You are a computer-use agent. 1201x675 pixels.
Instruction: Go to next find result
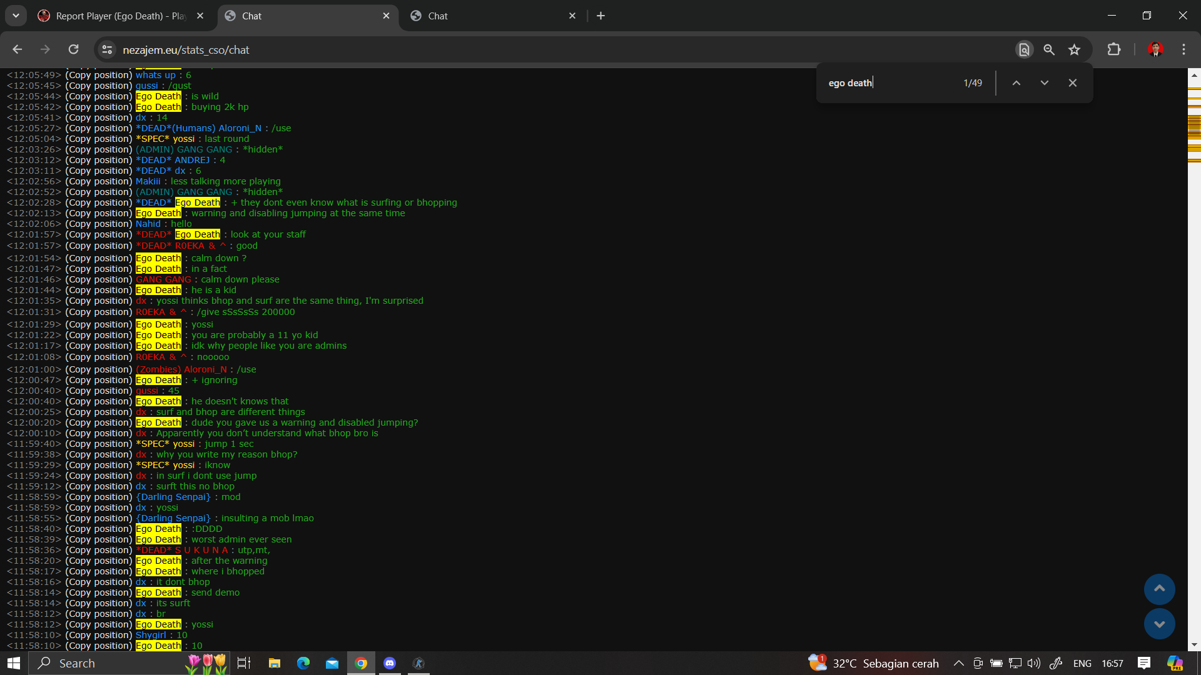1044,83
